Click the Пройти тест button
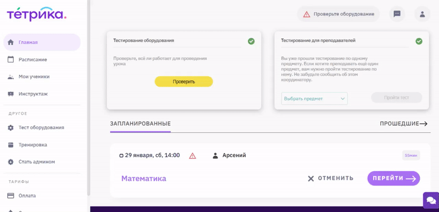The height and width of the screenshot is (212, 439). (x=396, y=98)
